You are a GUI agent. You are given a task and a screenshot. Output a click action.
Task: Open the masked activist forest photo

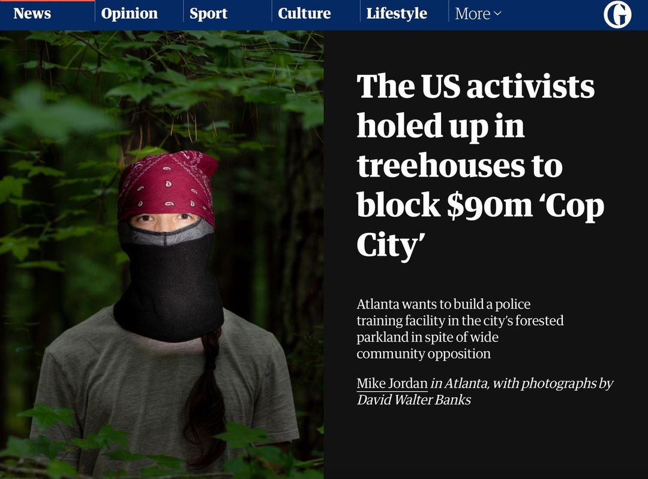point(161,255)
